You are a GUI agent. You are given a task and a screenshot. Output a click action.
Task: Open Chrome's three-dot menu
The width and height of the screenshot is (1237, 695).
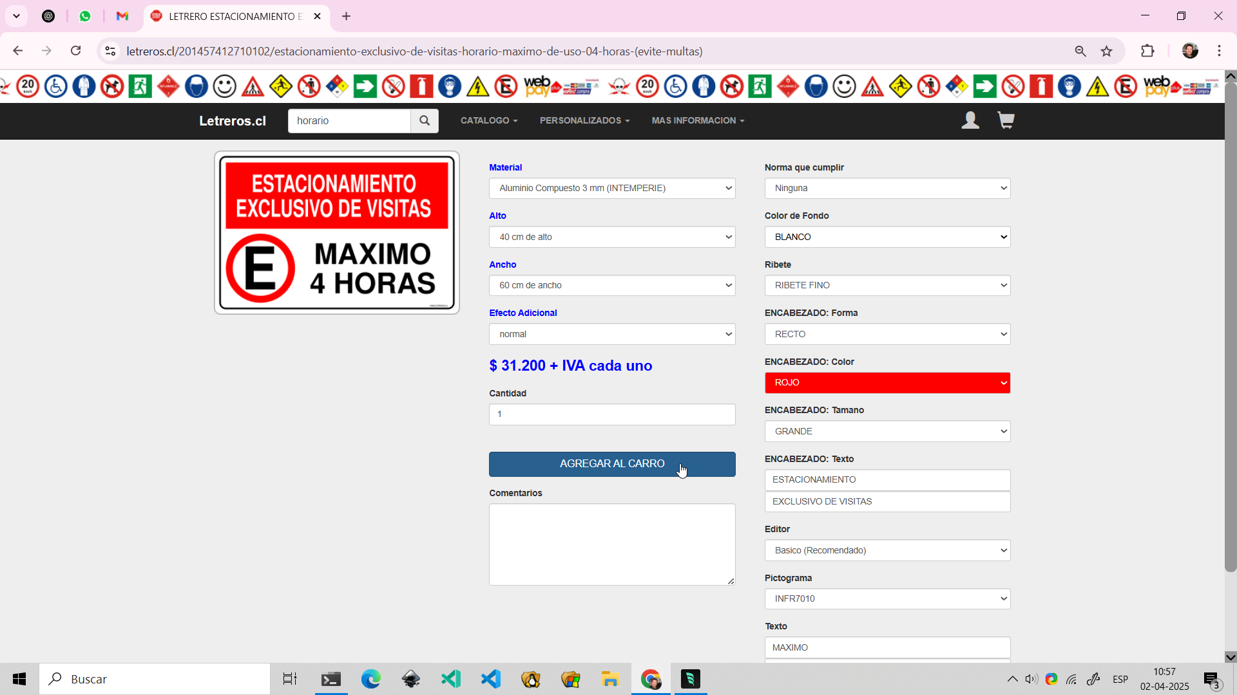click(1220, 51)
